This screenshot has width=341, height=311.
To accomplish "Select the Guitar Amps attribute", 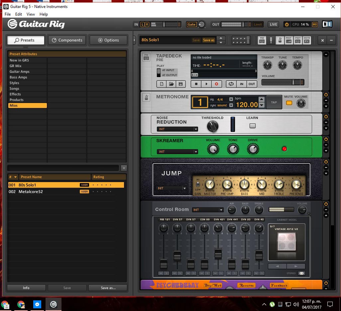I will (x=27, y=71).
